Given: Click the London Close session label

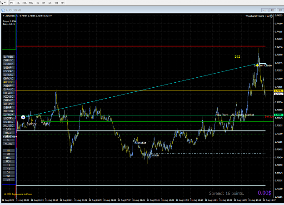Looking at the screenshot, I should pos(263,65).
